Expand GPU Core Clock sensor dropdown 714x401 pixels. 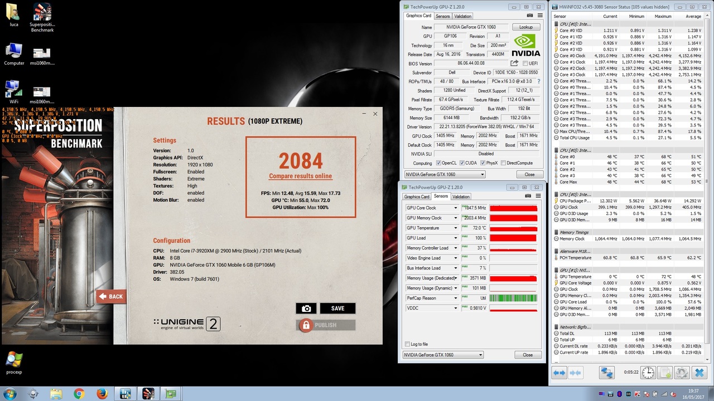[x=455, y=208]
